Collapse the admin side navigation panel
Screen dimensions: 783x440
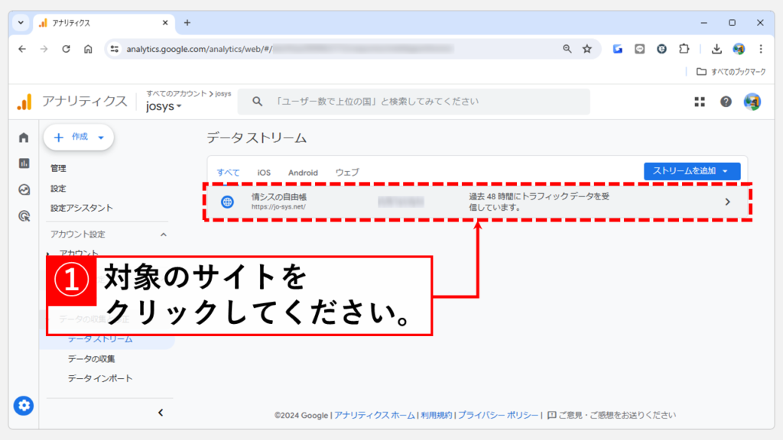[x=161, y=412]
